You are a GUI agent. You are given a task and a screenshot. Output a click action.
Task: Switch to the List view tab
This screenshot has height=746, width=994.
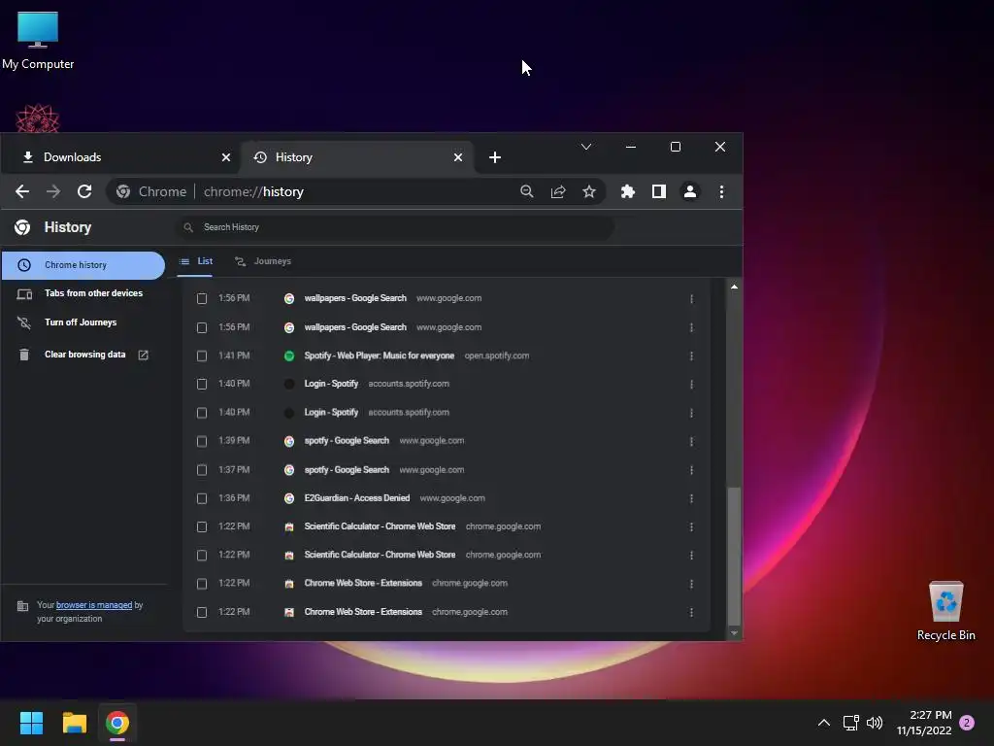(196, 261)
